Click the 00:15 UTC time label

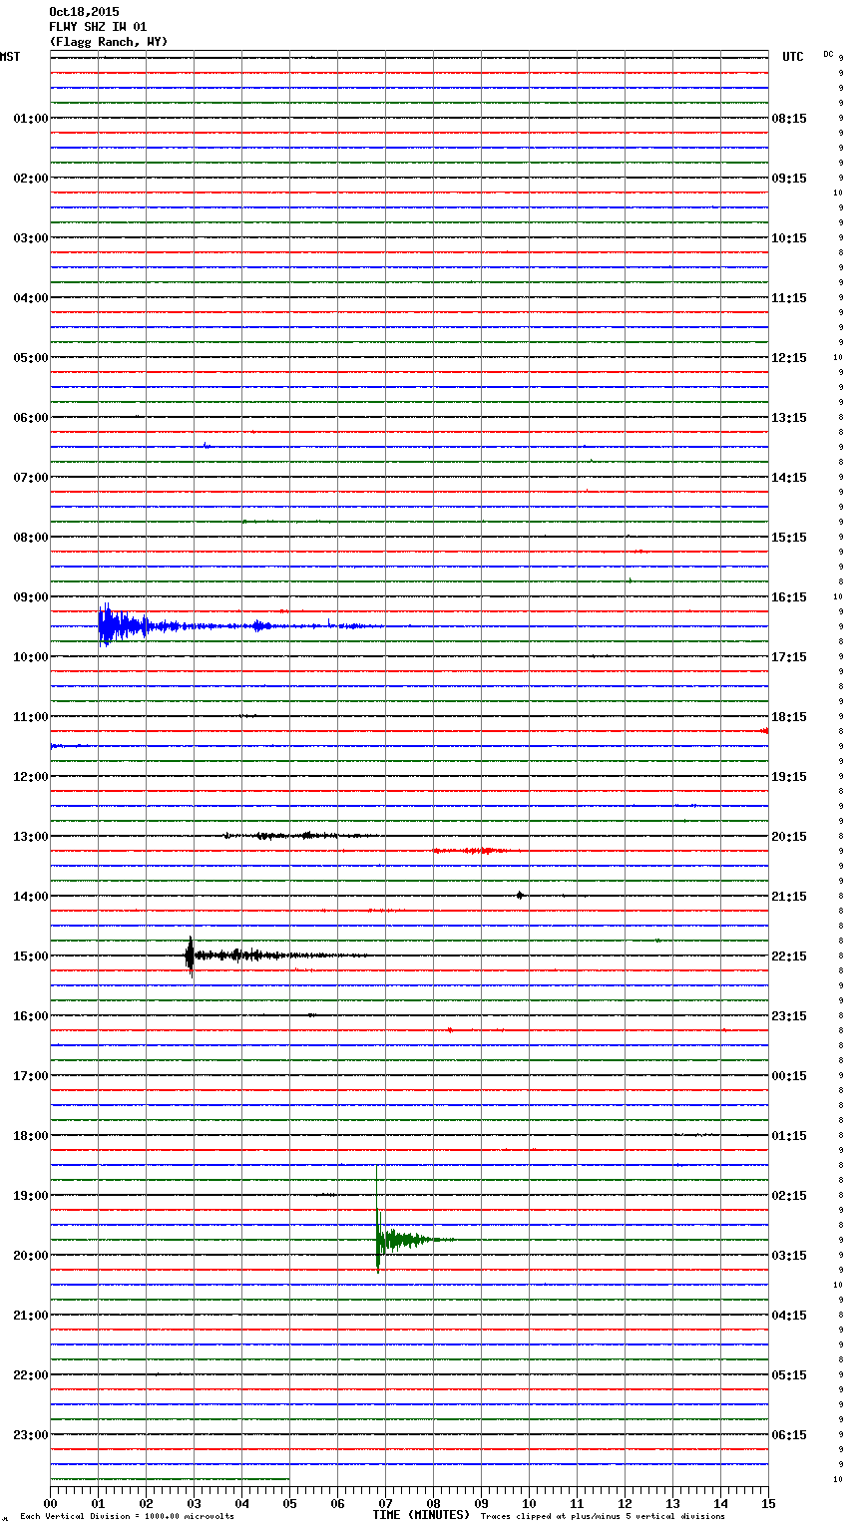click(x=789, y=1076)
